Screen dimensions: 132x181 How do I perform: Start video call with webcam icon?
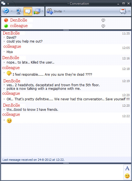point(18,11)
